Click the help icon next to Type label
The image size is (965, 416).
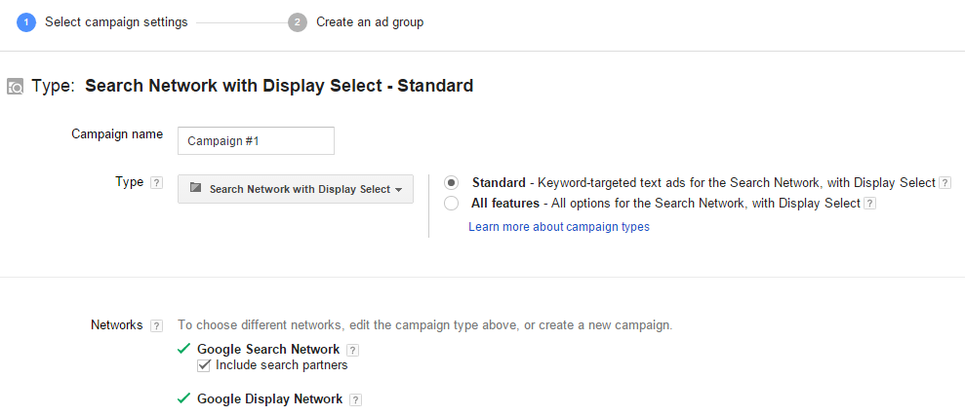coord(157,182)
